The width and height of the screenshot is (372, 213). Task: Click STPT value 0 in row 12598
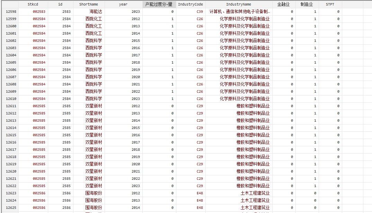(x=338, y=12)
